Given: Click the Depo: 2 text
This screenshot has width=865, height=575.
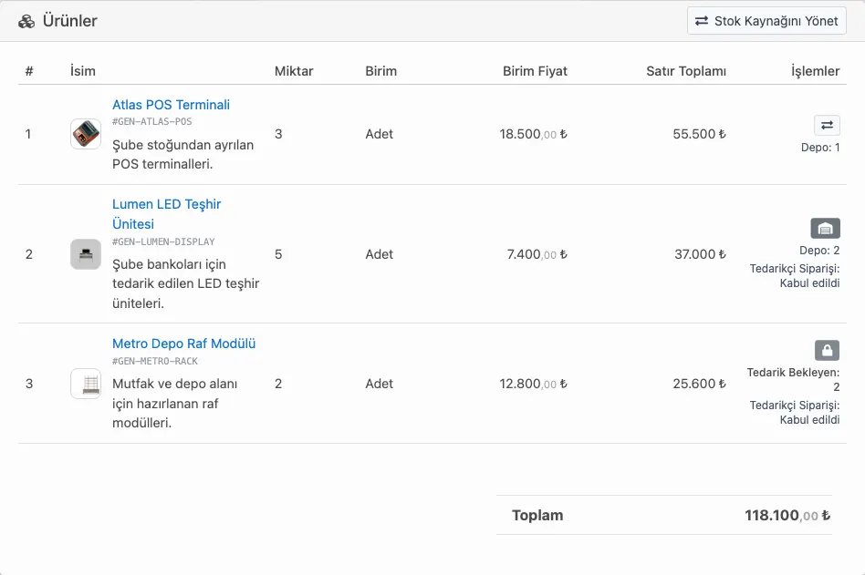Looking at the screenshot, I should click(819, 251).
